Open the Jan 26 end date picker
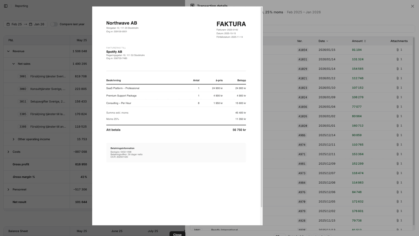Screen dimensions: 419x236 click(x=37, y=24)
